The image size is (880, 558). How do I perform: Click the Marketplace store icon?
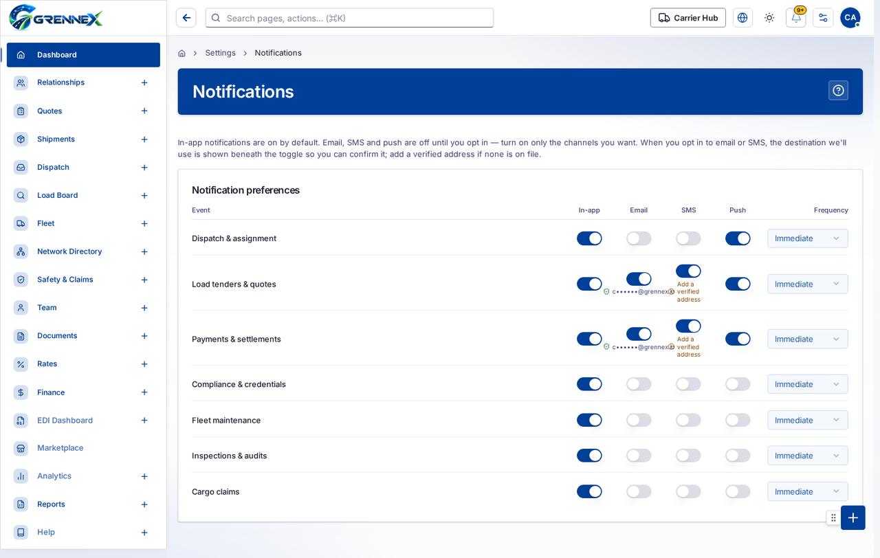[21, 448]
